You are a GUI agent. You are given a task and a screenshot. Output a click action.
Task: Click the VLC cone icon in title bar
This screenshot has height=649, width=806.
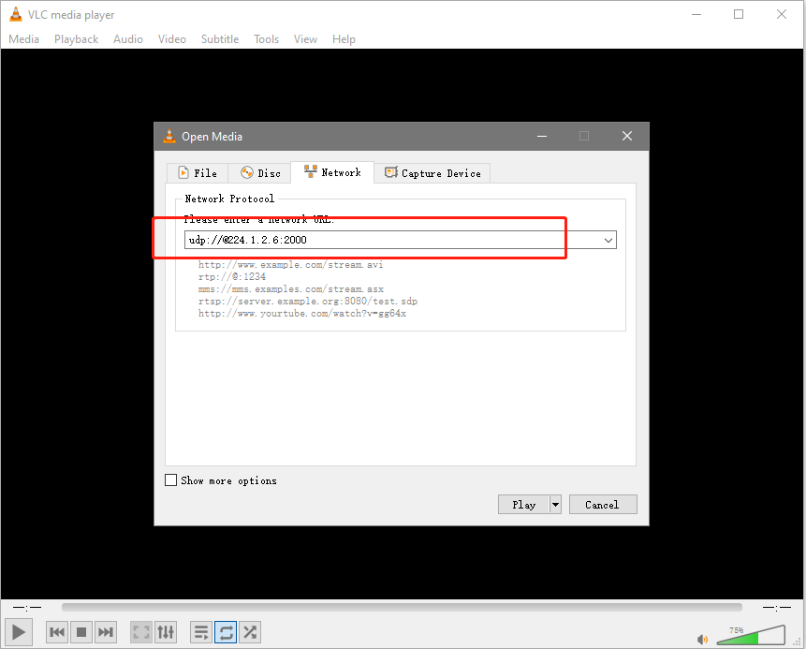coord(16,14)
